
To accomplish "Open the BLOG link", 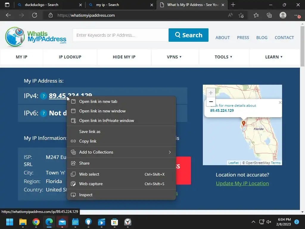I will tap(262, 38).
